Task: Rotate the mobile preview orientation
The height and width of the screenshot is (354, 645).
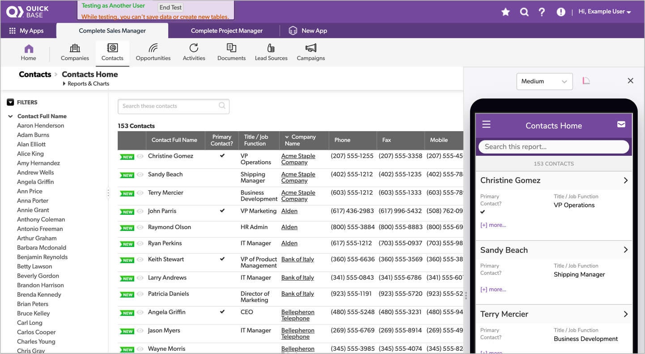Action: [586, 81]
